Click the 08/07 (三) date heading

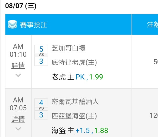coord(21,6)
